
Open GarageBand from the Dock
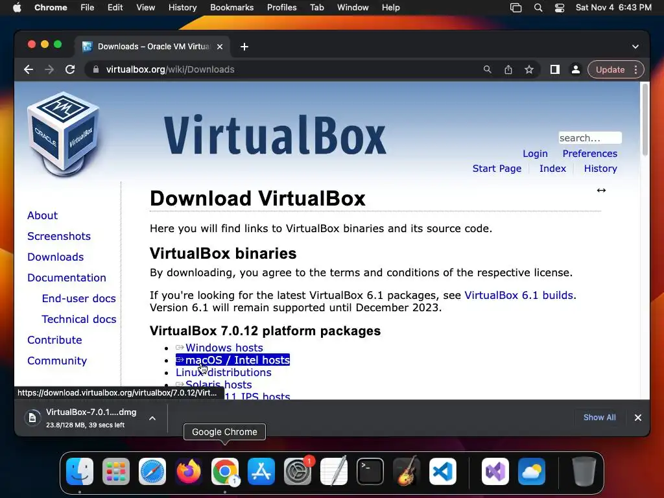coord(407,471)
